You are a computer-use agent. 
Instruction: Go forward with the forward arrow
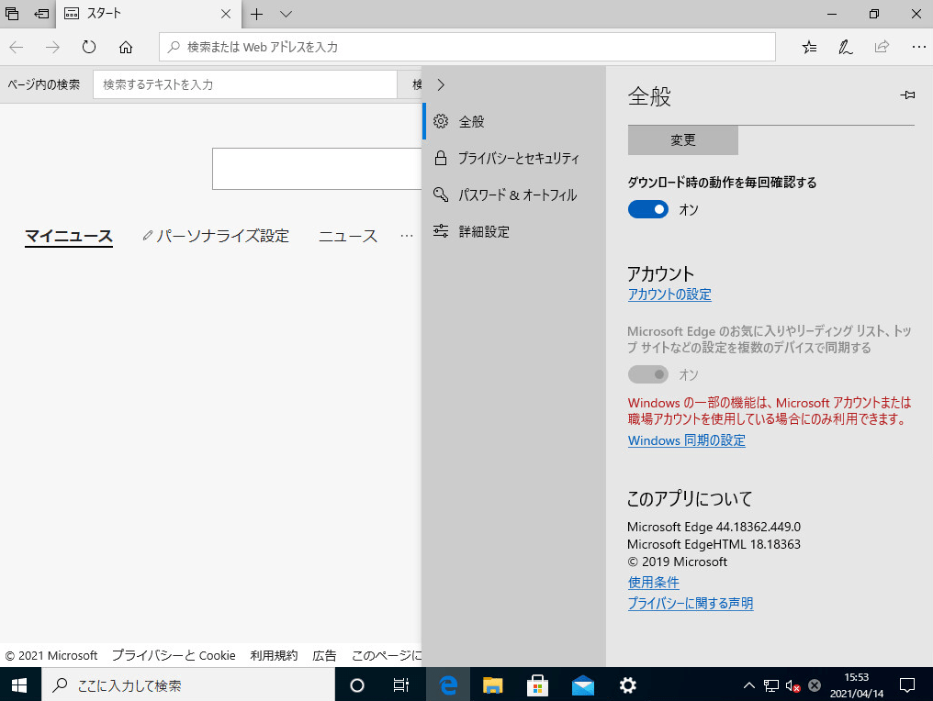(x=52, y=47)
